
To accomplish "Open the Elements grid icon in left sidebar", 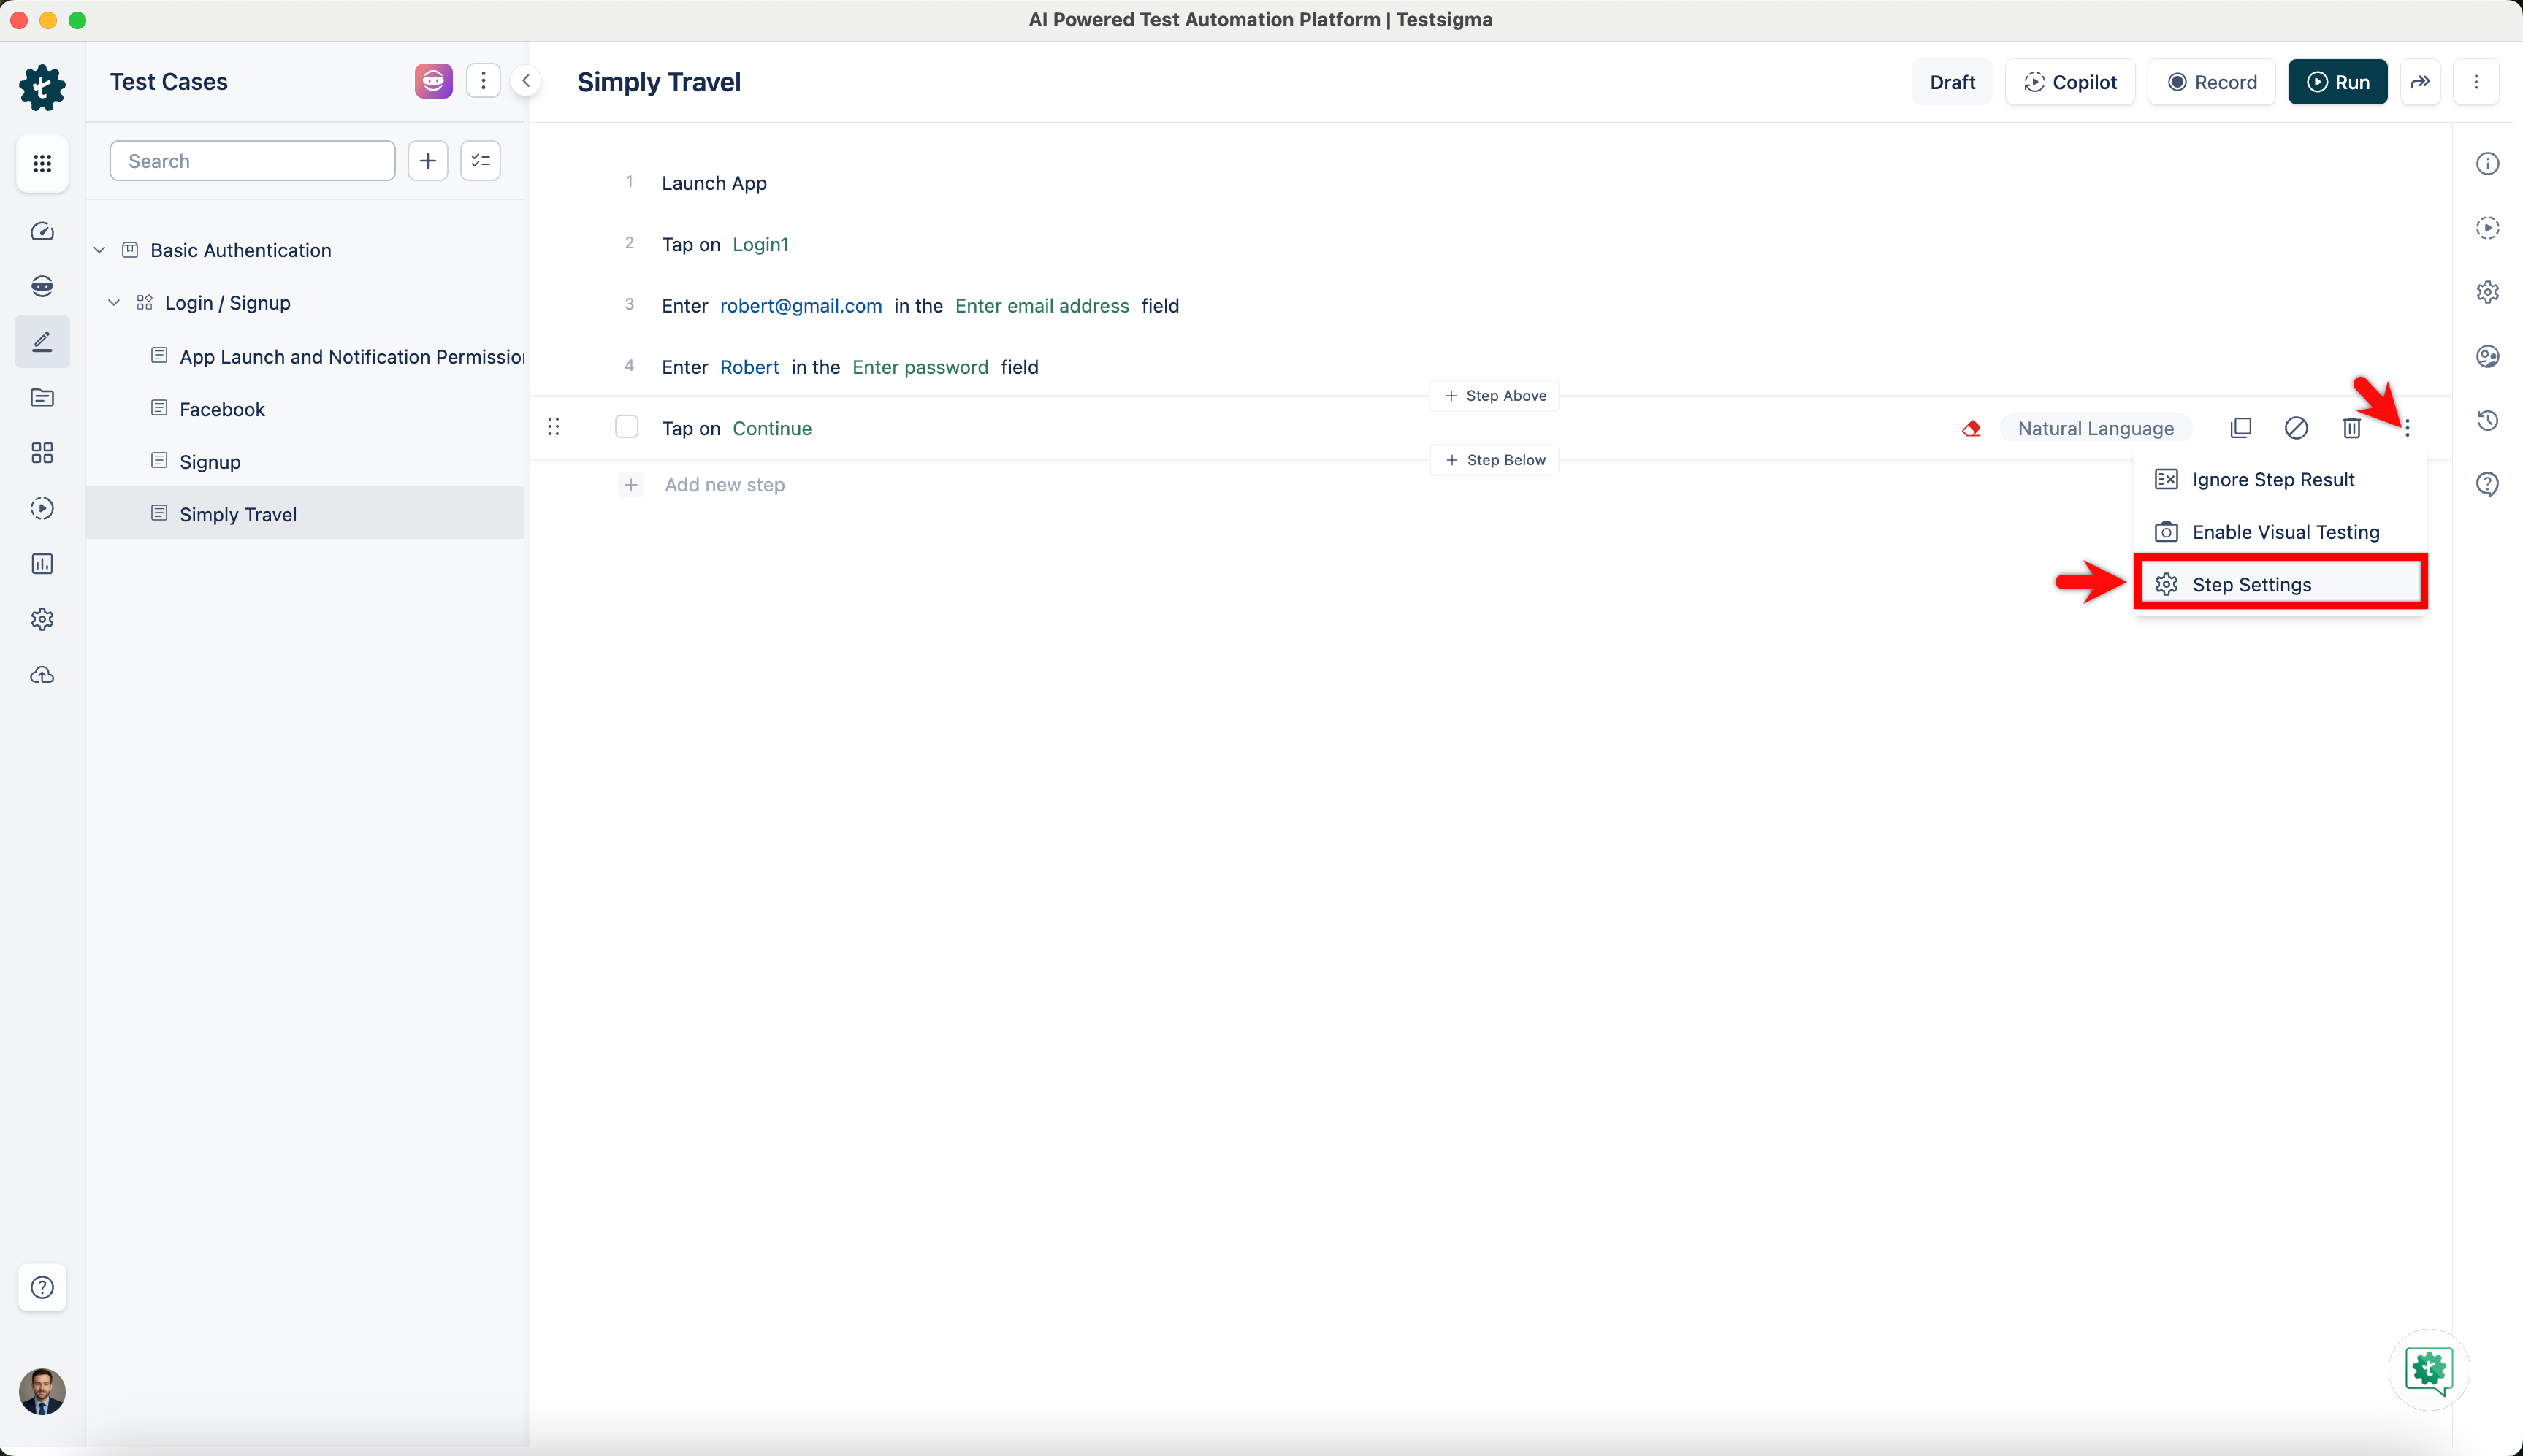I will [x=42, y=453].
